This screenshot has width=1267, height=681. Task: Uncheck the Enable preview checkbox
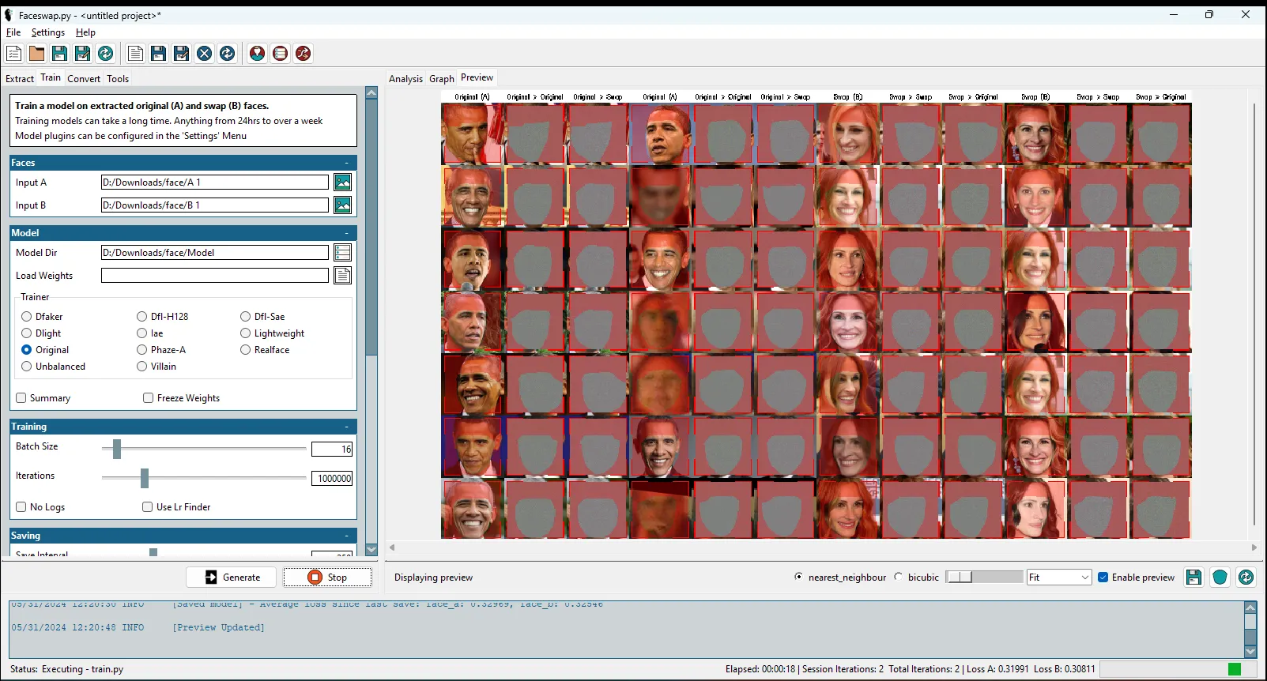point(1103,578)
